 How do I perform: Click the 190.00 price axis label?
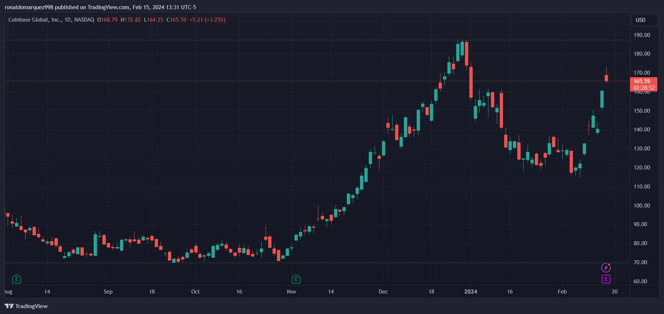click(x=642, y=35)
